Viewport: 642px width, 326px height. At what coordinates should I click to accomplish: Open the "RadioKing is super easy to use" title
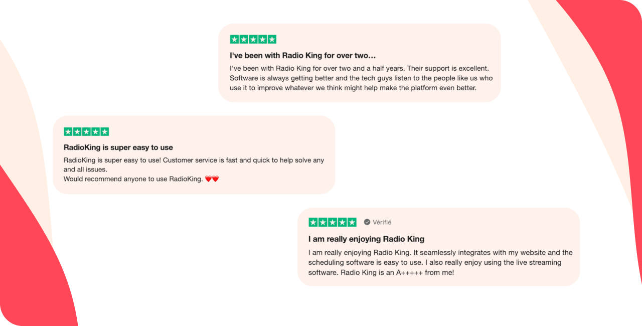tap(118, 147)
